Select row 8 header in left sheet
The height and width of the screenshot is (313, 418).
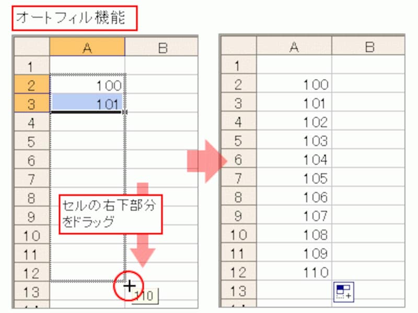[32, 197]
